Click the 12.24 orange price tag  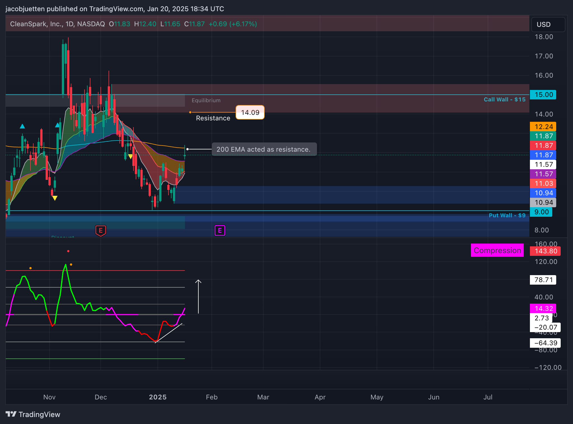coord(543,127)
